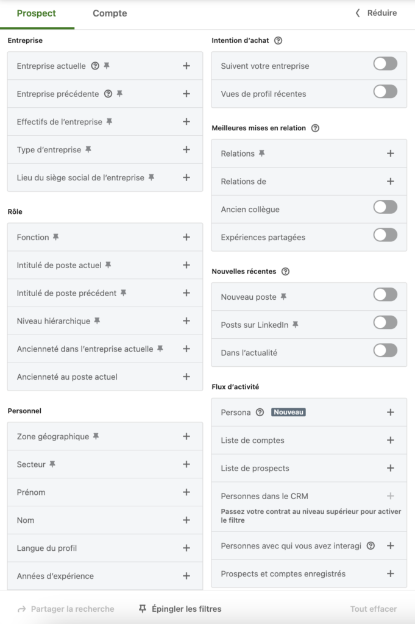Expand the Années d'expérience filter
This screenshot has width=415, height=624.
186,575
